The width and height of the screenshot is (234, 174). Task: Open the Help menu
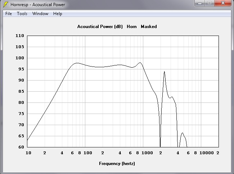point(58,14)
